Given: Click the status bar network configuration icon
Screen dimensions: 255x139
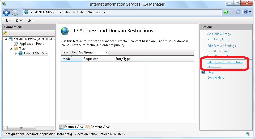Looking at the screenshot, I should coord(248,134).
